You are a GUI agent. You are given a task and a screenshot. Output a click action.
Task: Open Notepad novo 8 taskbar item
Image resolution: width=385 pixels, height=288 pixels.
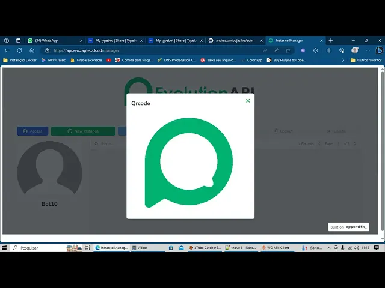[x=241, y=248]
